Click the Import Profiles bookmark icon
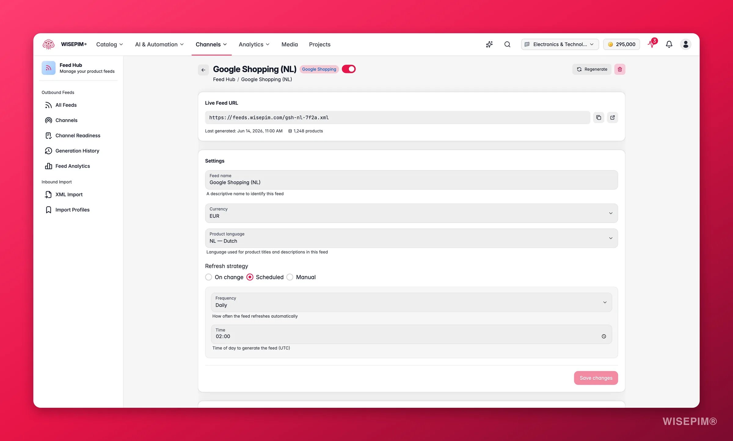Screen dimensions: 733x441 coord(49,210)
